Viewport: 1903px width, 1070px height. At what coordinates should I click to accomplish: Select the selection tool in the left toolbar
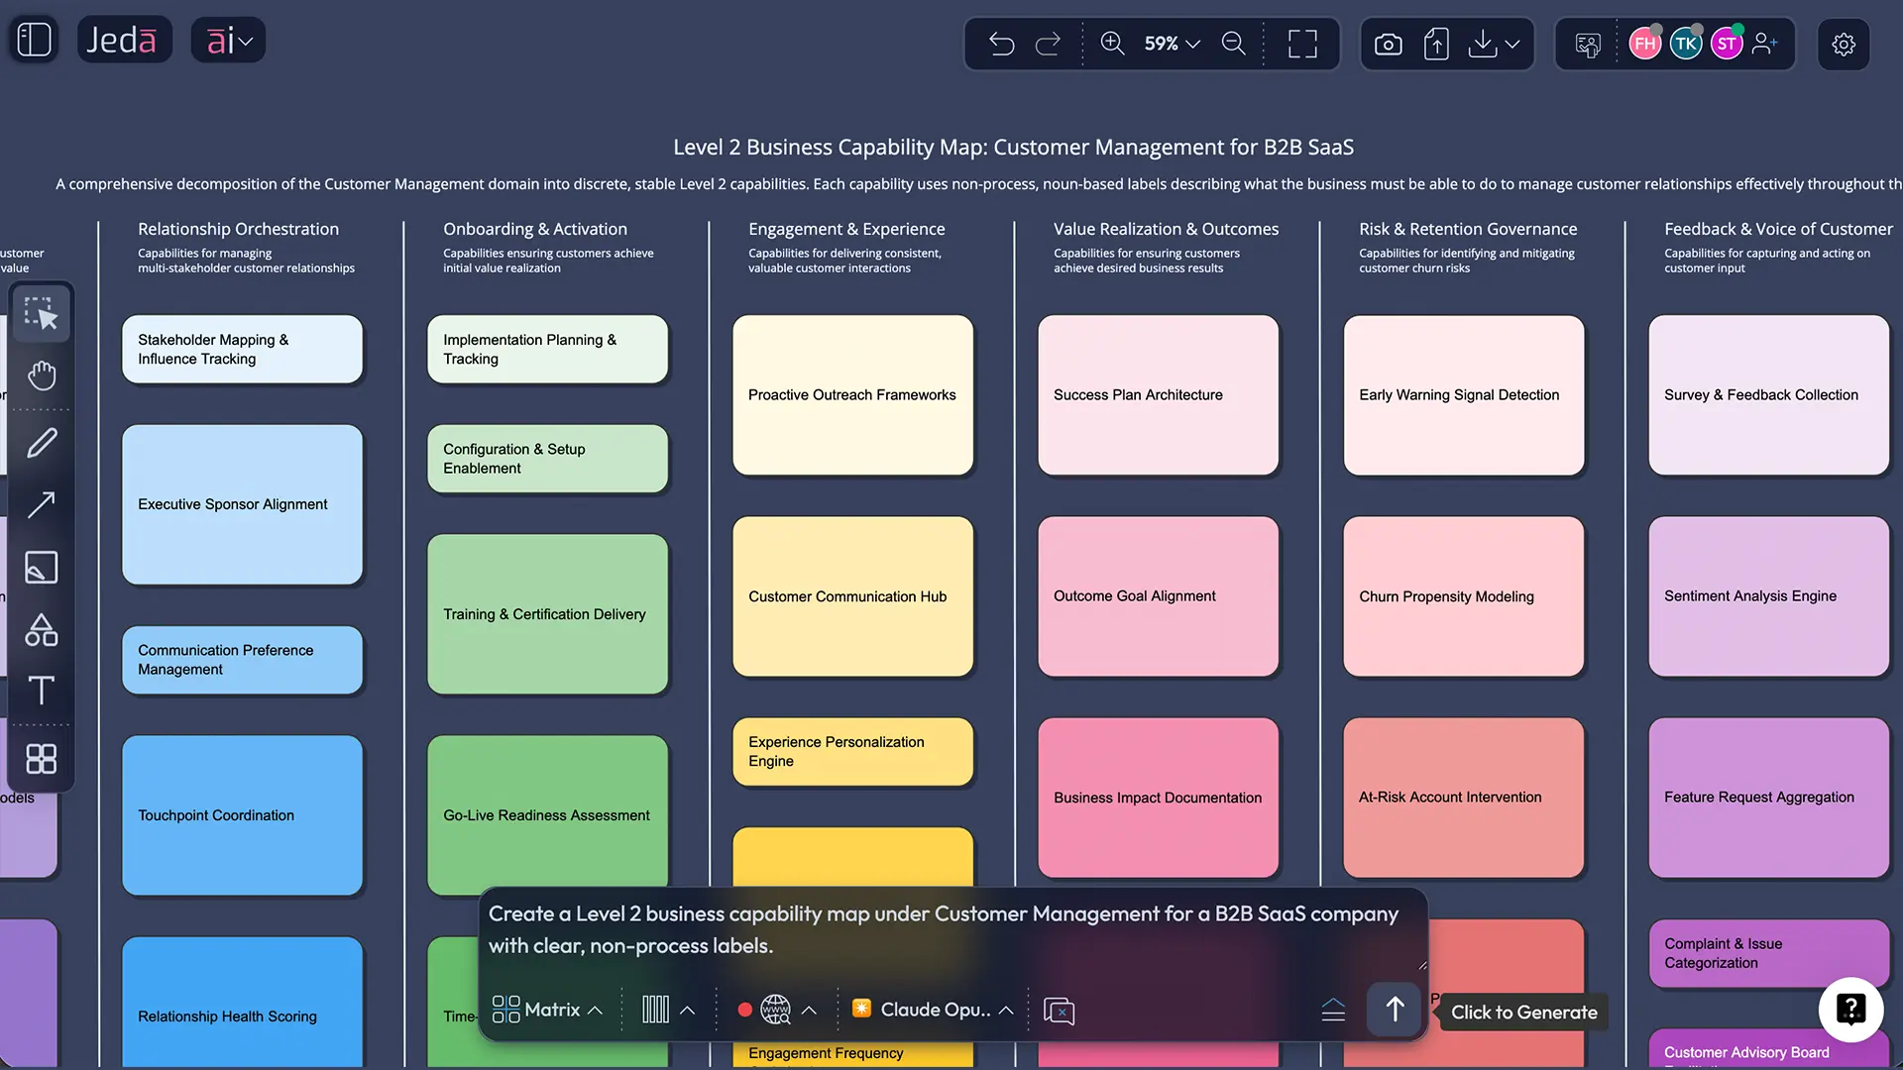point(42,314)
